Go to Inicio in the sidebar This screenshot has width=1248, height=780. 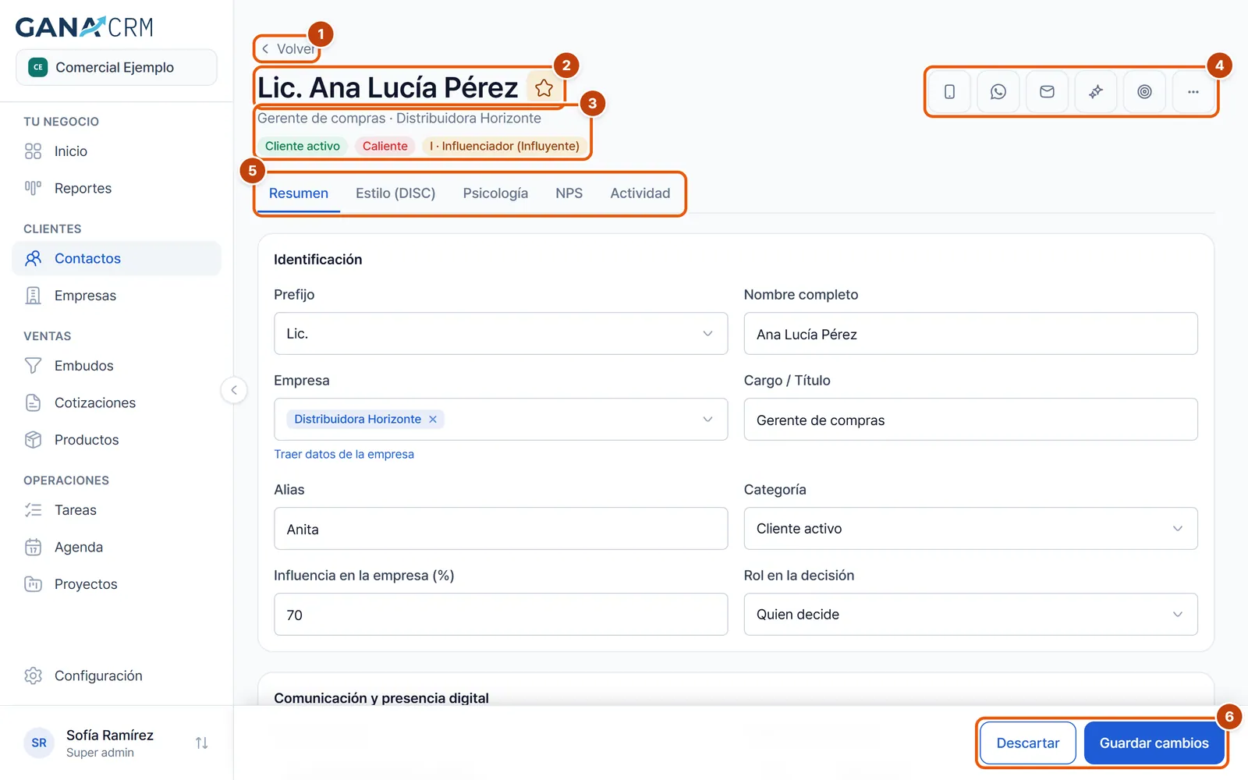click(117, 151)
